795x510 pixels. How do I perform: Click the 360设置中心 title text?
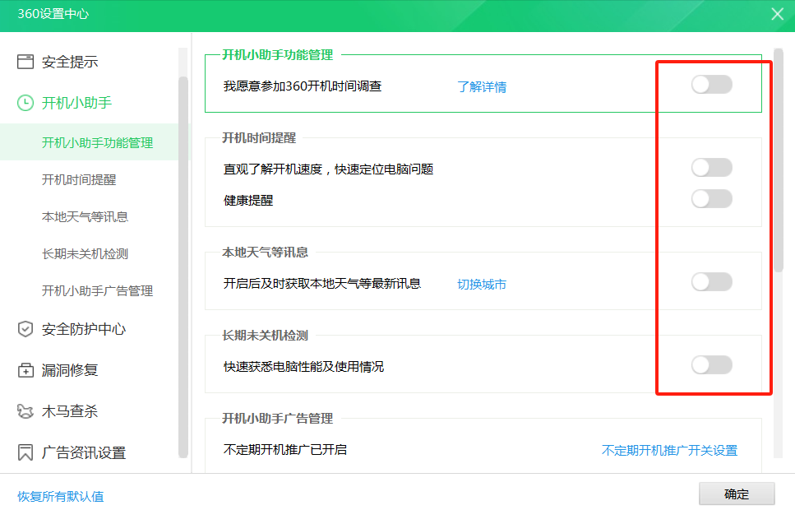pos(53,14)
